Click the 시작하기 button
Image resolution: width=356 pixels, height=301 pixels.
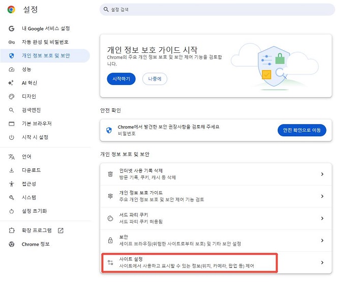[121, 79]
